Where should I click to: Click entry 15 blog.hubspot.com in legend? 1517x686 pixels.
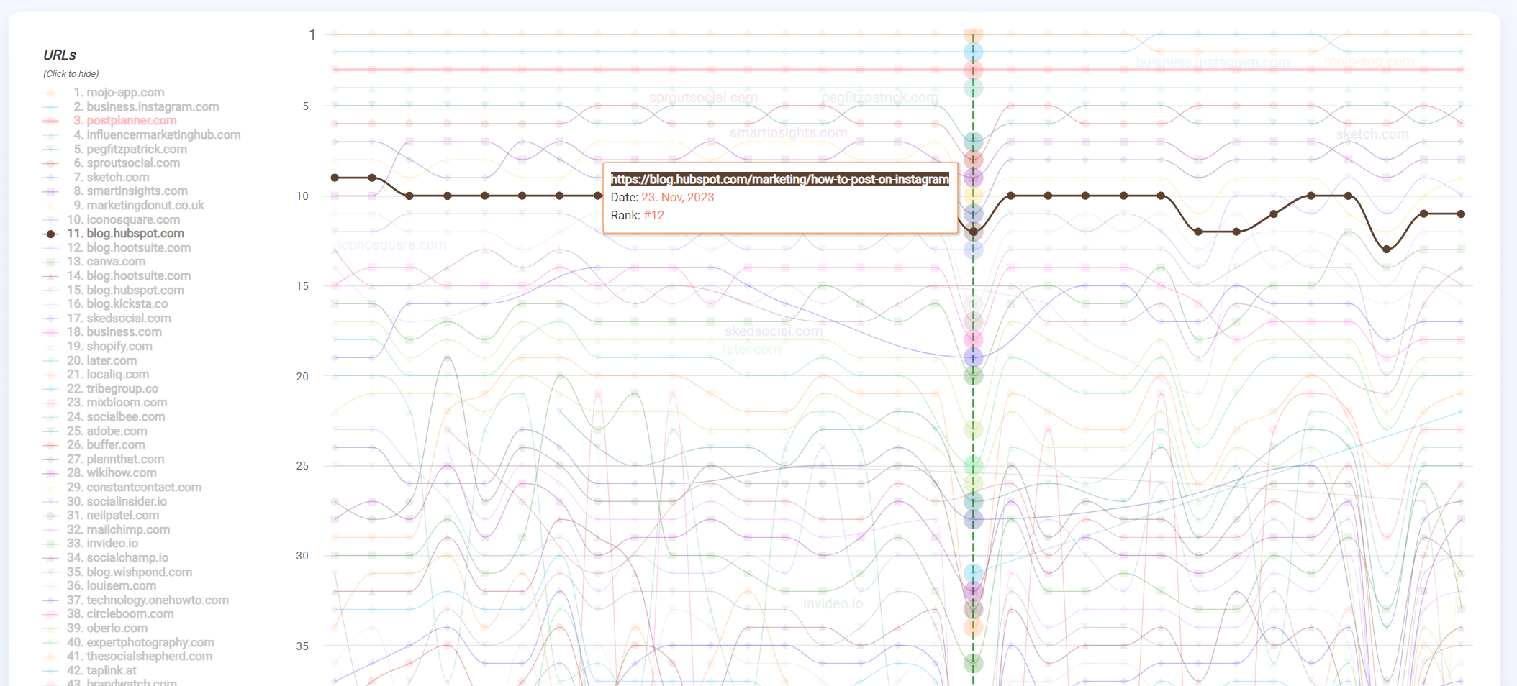click(x=113, y=290)
